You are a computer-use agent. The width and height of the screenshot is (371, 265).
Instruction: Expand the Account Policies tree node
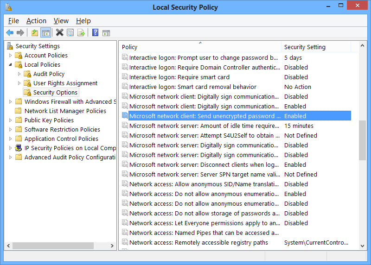[x=11, y=56]
